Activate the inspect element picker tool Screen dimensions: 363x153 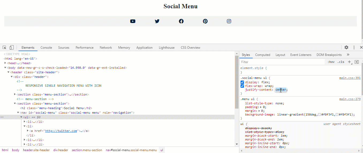(5, 47)
